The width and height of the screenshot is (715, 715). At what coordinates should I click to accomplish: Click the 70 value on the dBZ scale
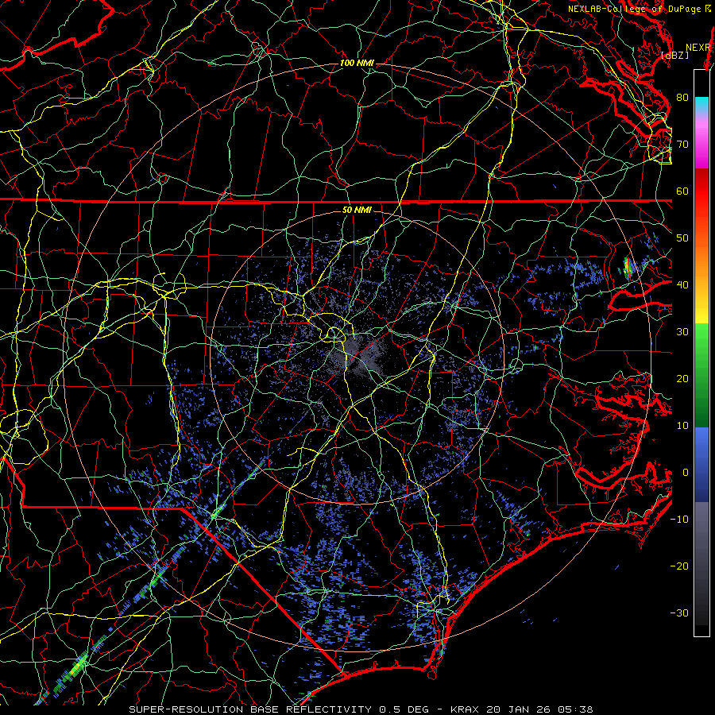(682, 145)
